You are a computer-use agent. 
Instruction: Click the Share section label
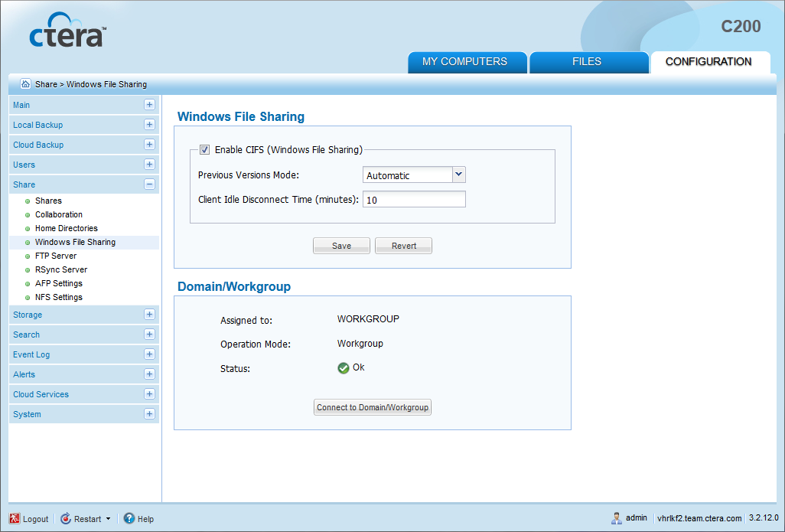tap(24, 184)
